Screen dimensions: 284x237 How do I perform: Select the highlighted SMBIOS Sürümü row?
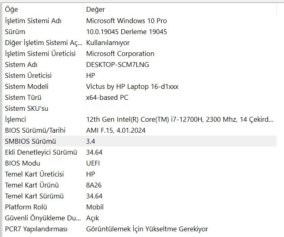coord(30,141)
